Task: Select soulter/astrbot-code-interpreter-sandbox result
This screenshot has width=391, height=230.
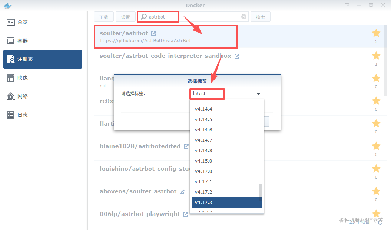Action: point(239,59)
